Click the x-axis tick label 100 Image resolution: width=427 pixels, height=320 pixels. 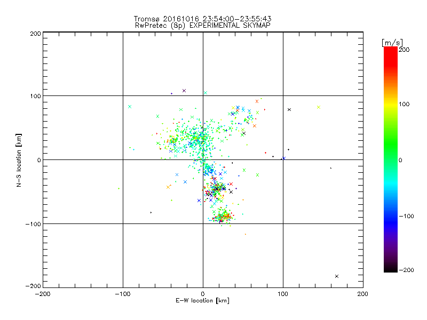(283, 294)
